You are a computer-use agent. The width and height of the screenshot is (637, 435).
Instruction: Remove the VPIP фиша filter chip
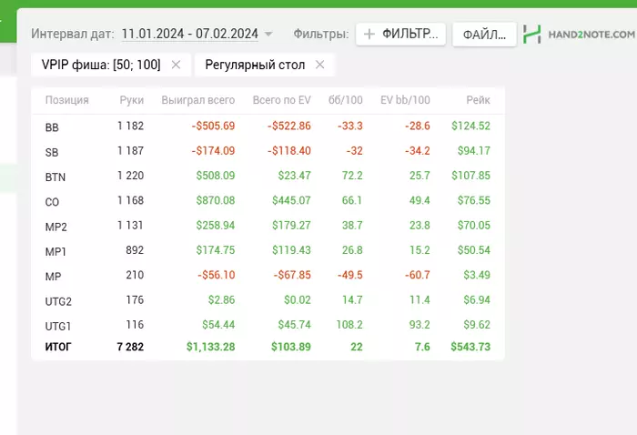click(x=176, y=65)
